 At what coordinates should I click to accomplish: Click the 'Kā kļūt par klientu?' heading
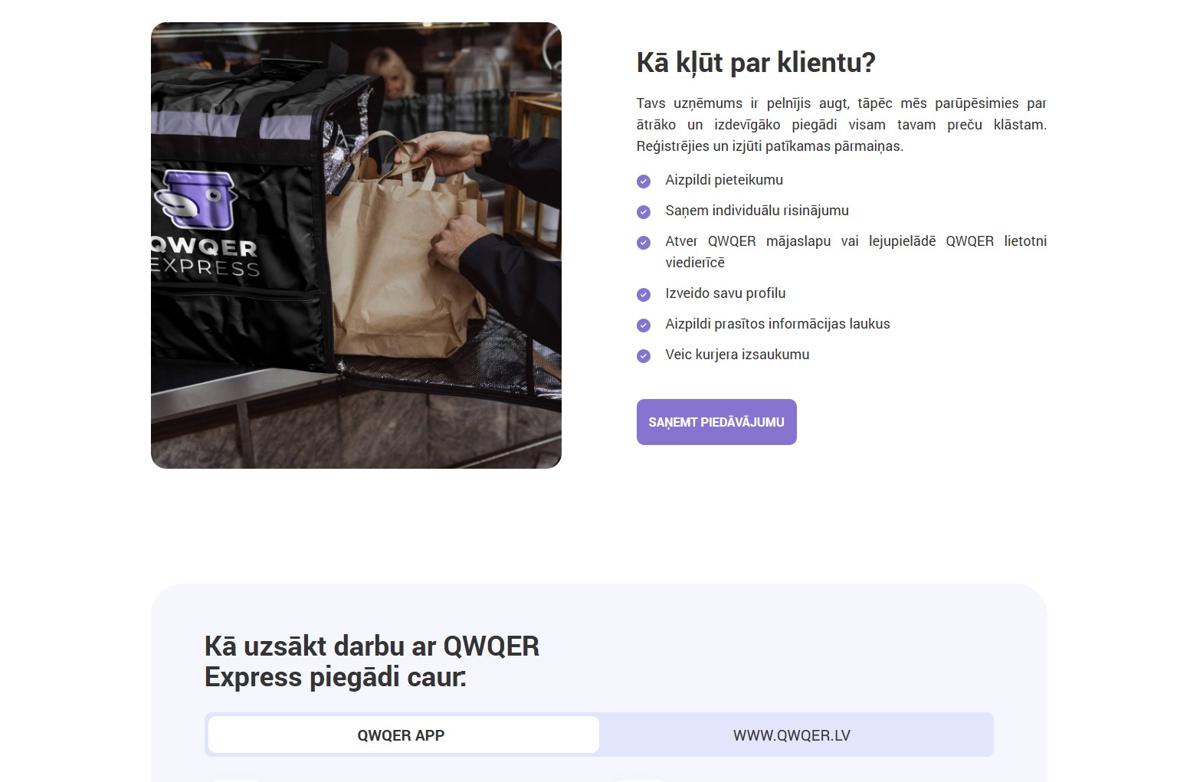[756, 63]
